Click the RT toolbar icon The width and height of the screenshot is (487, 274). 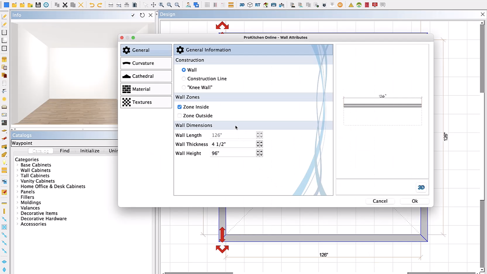tap(257, 5)
